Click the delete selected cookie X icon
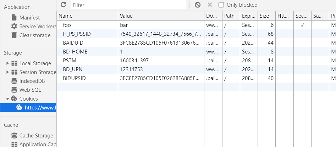The width and height of the screenshot is (336, 147). point(210,5)
